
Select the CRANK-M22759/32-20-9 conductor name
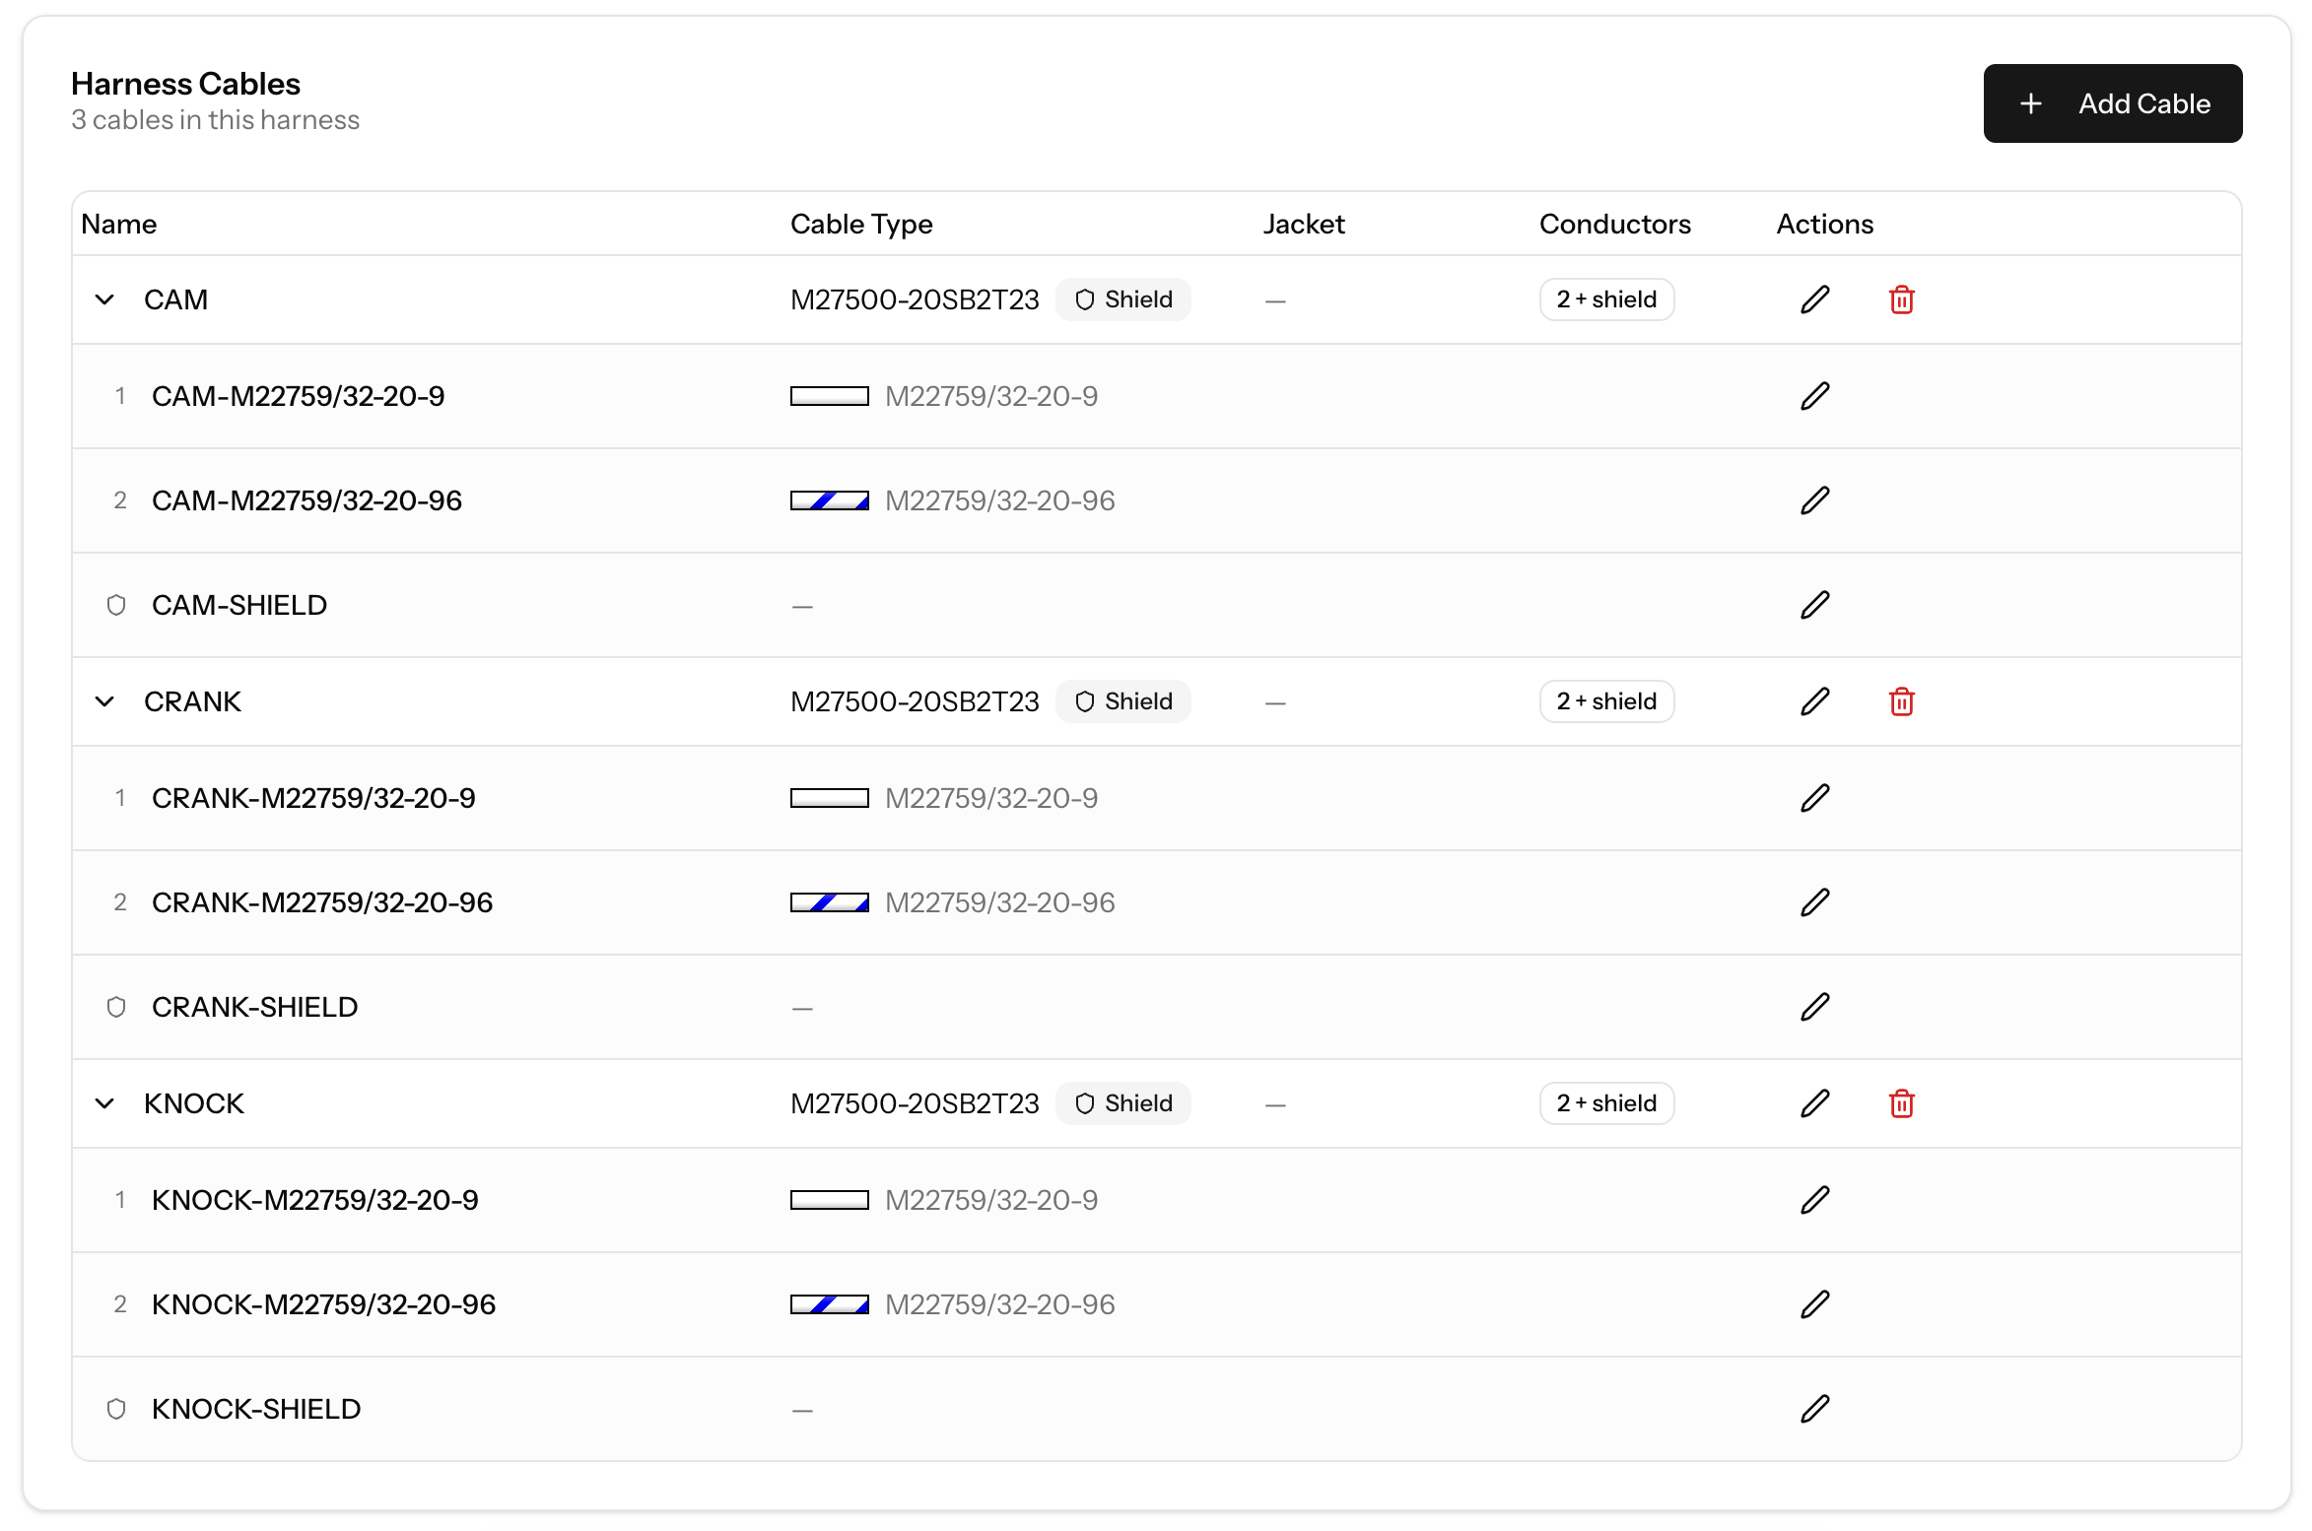click(x=313, y=798)
